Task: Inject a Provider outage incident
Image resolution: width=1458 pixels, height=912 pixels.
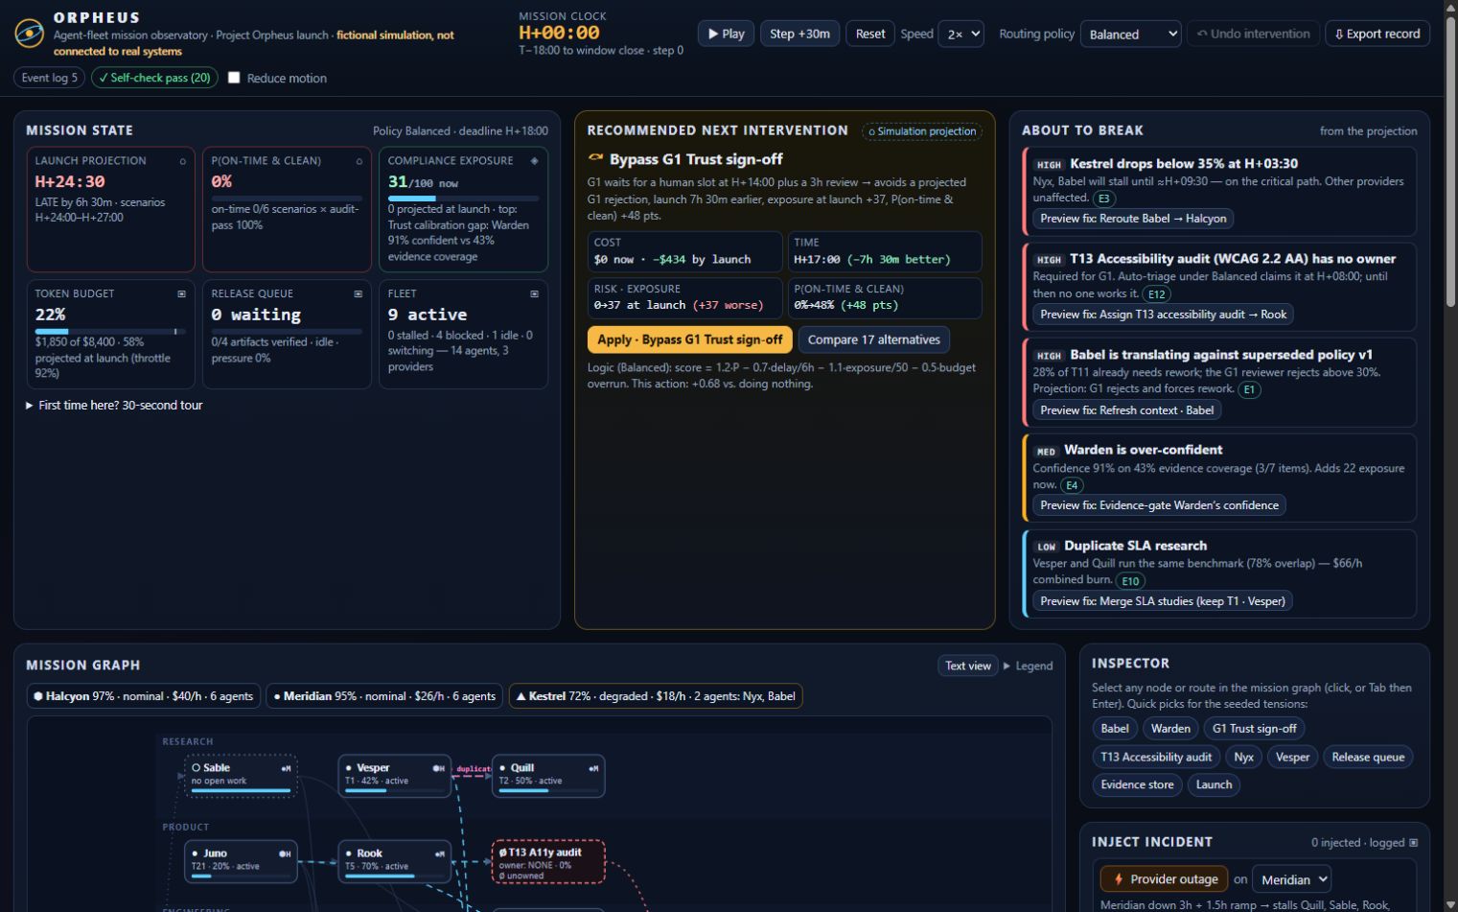Action: click(x=1164, y=879)
